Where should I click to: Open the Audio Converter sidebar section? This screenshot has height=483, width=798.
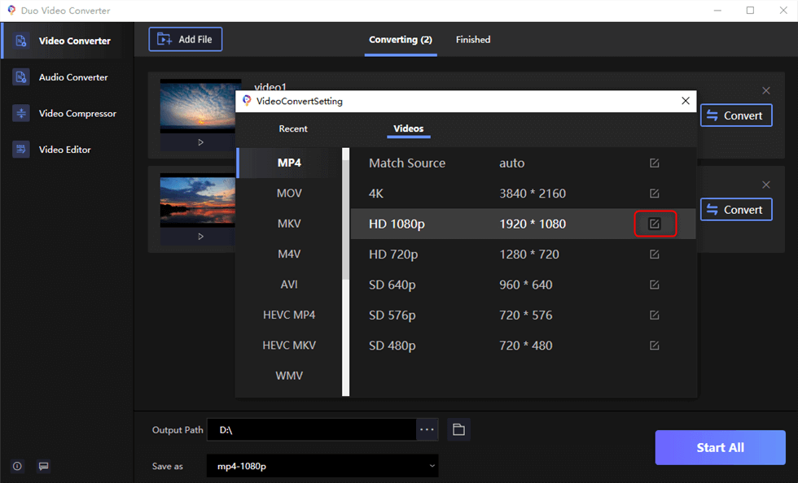tap(67, 77)
